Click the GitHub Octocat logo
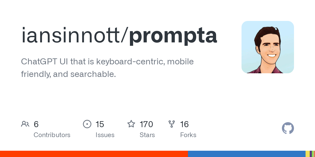The width and height of the screenshot is (315, 157). point(288,128)
